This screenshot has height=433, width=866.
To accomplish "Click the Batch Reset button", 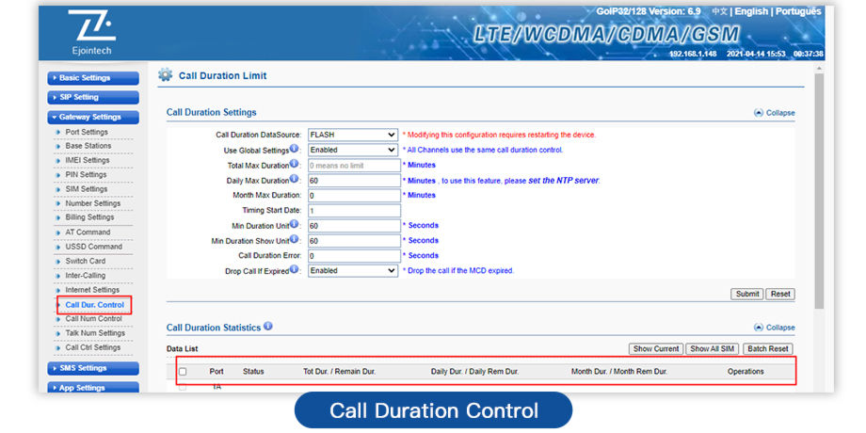I will 766,348.
